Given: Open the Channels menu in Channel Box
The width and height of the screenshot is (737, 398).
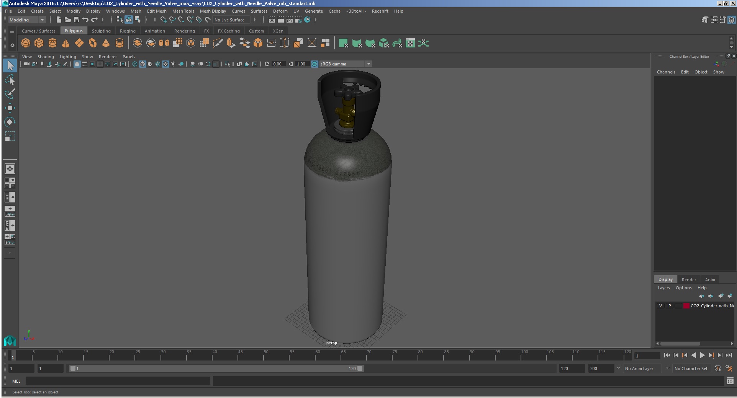Looking at the screenshot, I should point(666,72).
